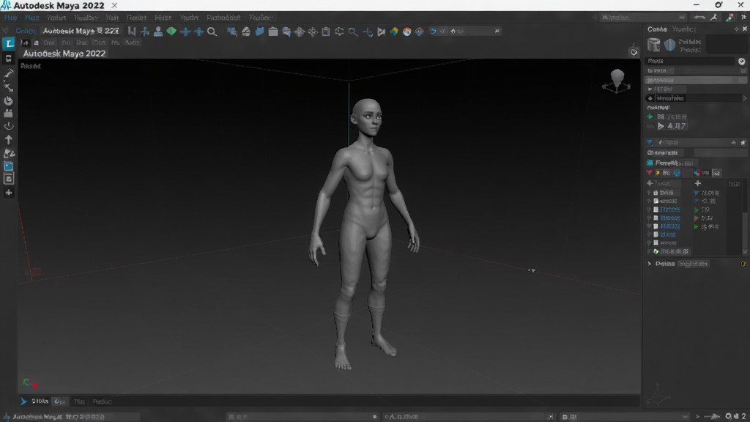Open the Fire menu

coord(10,18)
